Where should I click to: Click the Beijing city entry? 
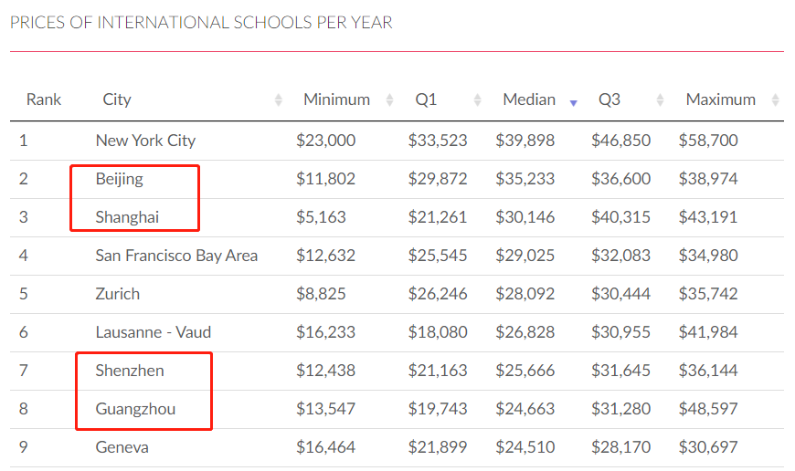[119, 179]
